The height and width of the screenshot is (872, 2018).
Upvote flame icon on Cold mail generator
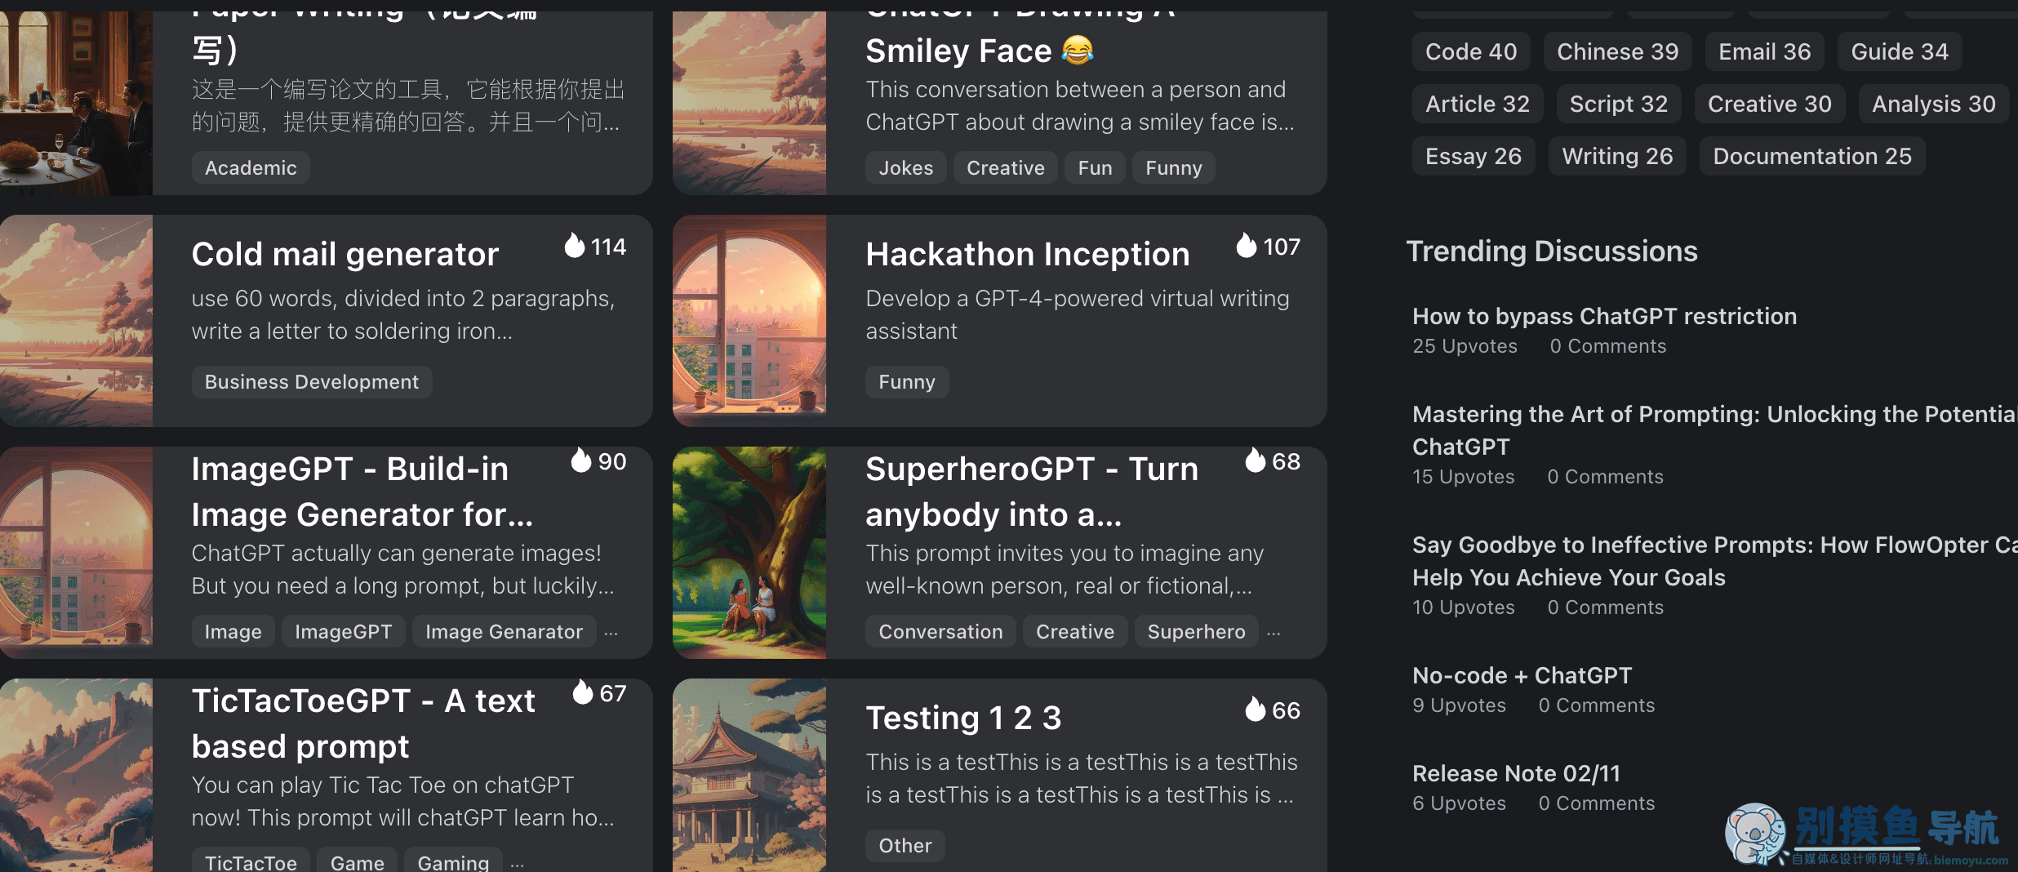575,245
